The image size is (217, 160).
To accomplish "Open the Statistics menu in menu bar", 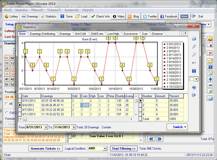I will [x=22, y=10].
